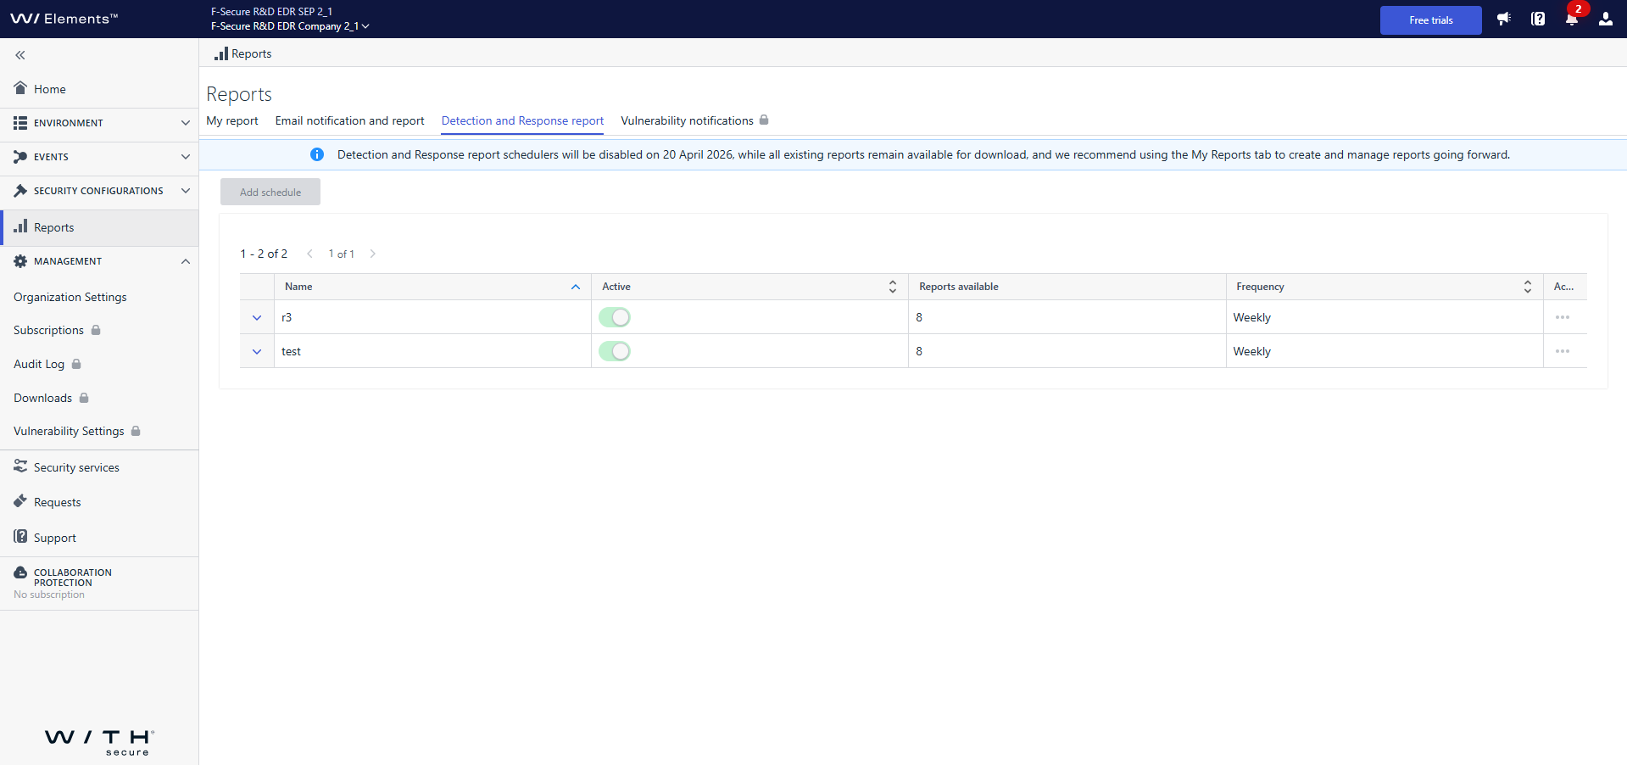This screenshot has height=765, width=1627.
Task: Collapse the Management section
Action: coord(99,261)
